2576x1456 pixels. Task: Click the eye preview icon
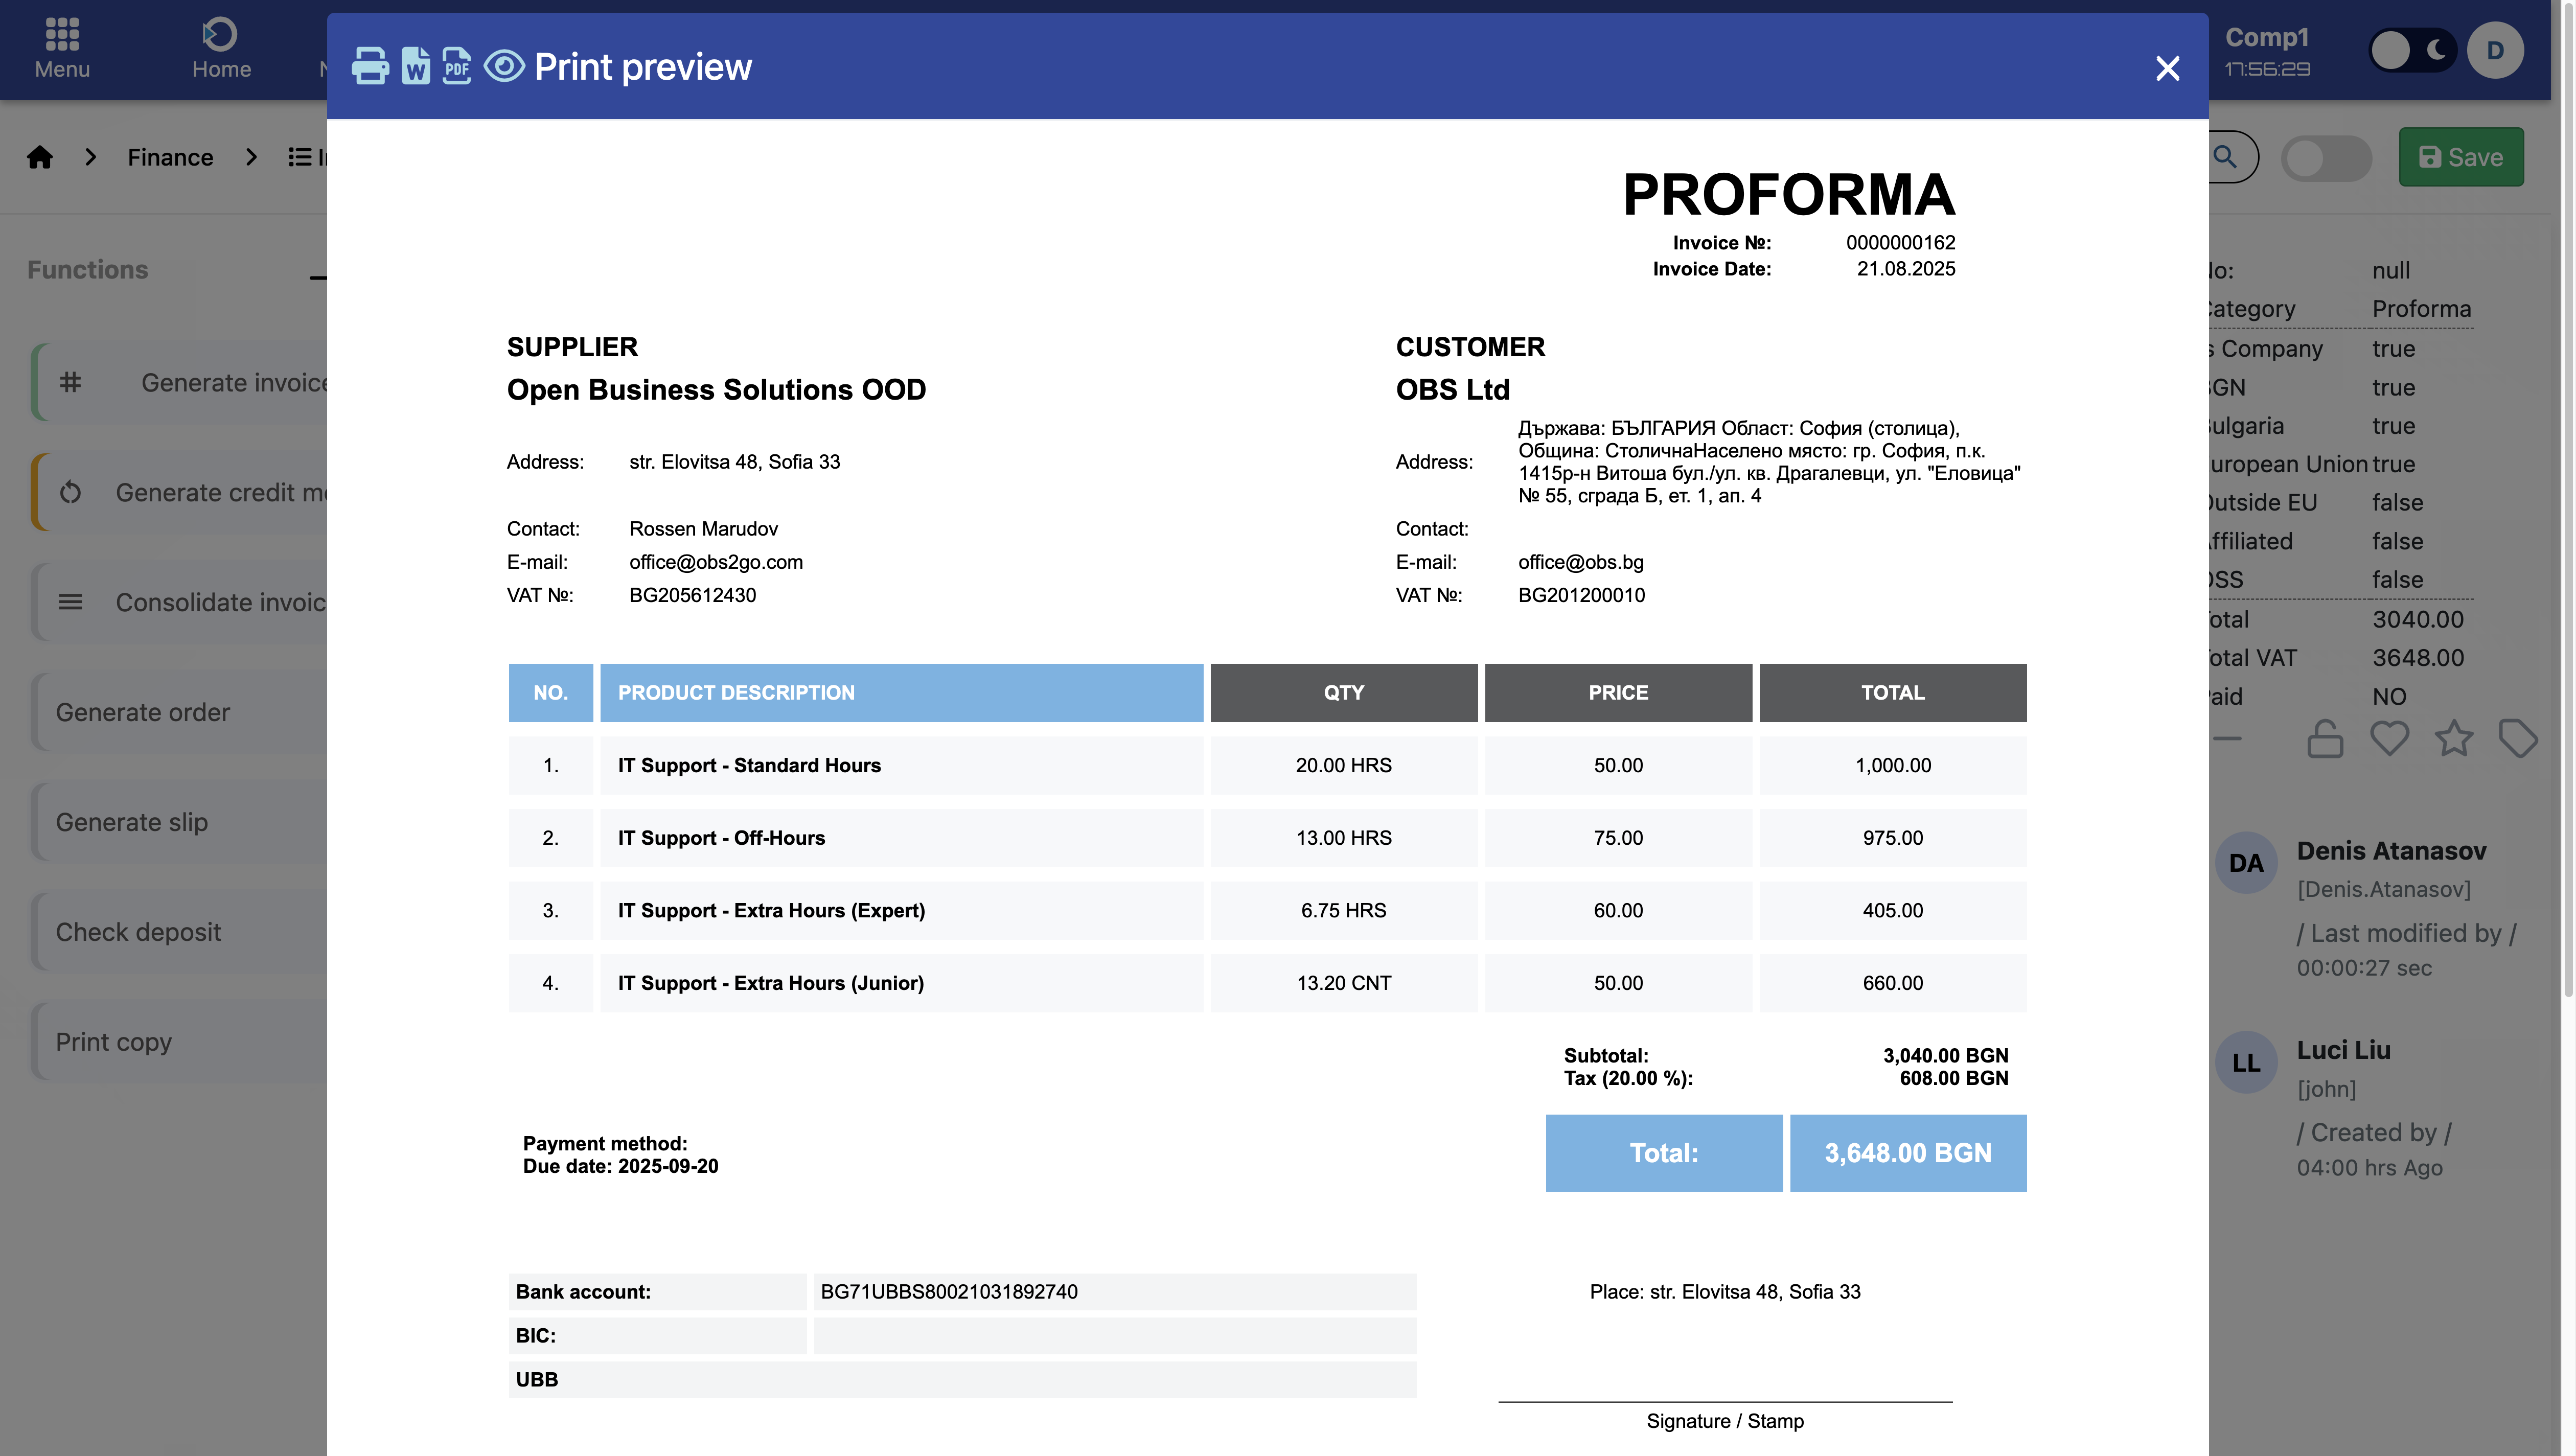pyautogui.click(x=504, y=66)
